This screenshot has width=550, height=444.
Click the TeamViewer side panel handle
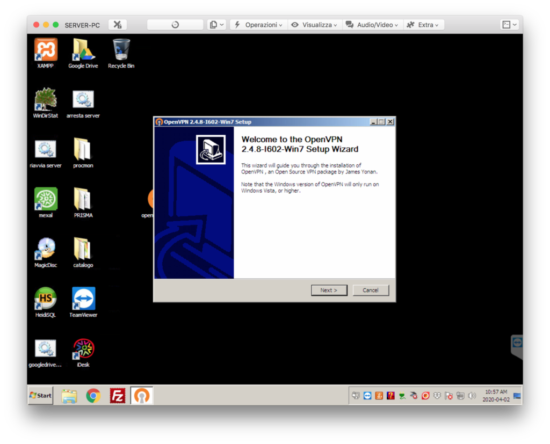(517, 346)
